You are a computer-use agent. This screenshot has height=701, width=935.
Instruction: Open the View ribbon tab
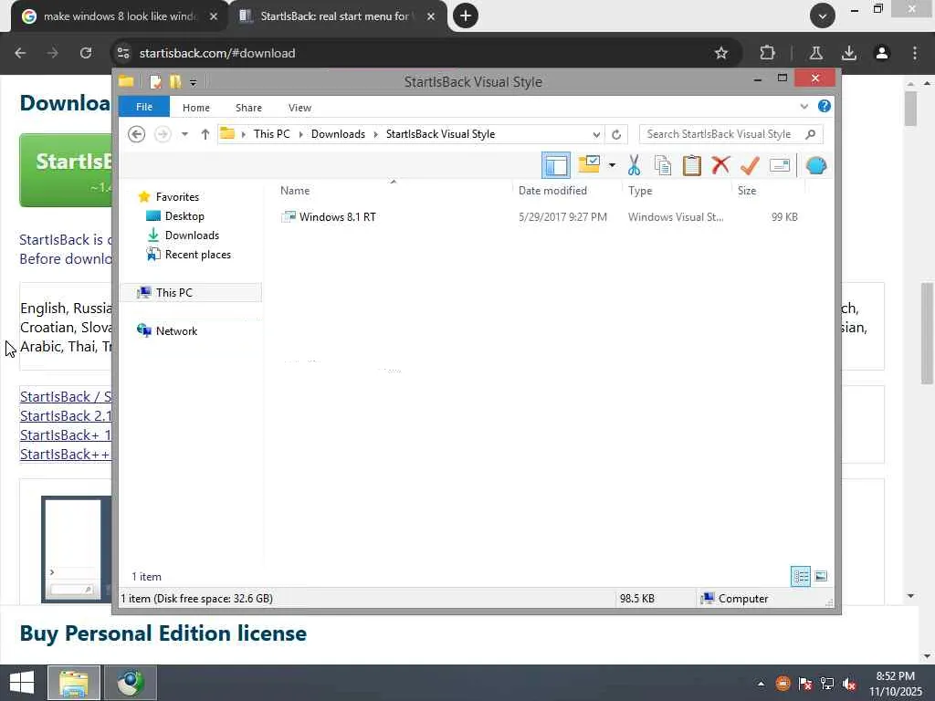[299, 108]
